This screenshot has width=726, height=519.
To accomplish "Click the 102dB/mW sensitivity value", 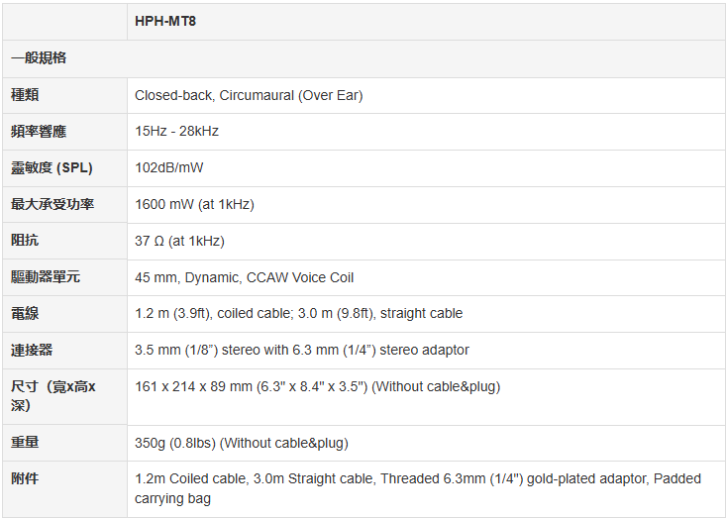I will pyautogui.click(x=169, y=168).
